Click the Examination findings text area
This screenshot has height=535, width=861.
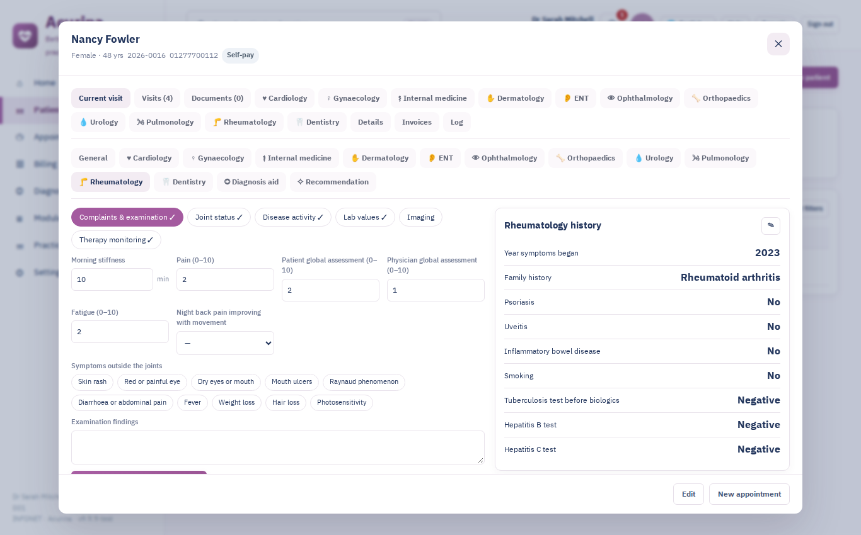click(278, 448)
